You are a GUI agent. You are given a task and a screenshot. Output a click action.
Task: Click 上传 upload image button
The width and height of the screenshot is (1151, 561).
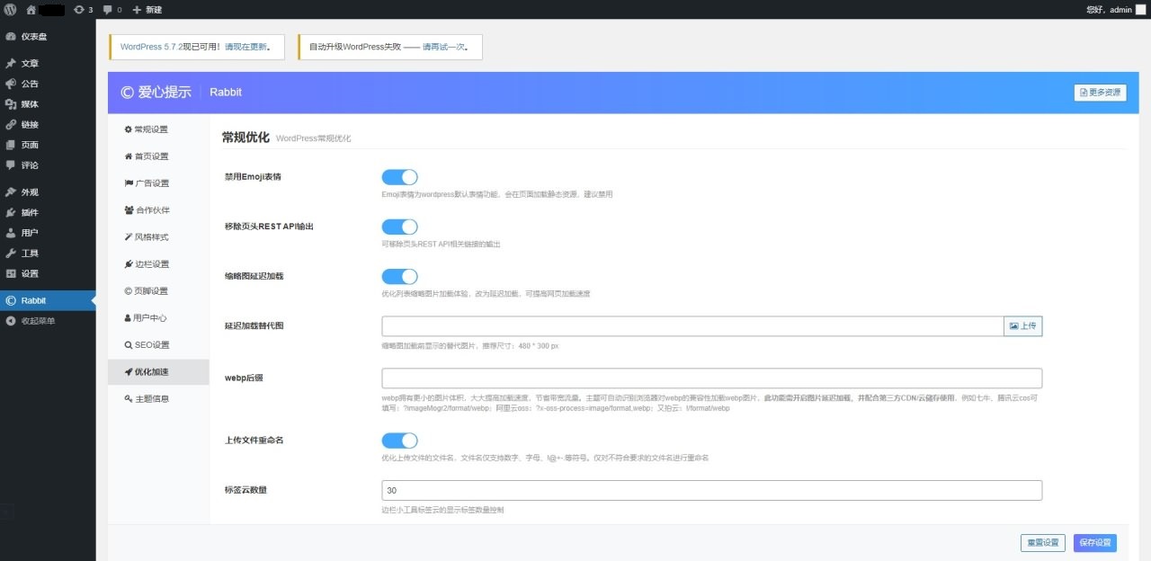coord(1023,326)
